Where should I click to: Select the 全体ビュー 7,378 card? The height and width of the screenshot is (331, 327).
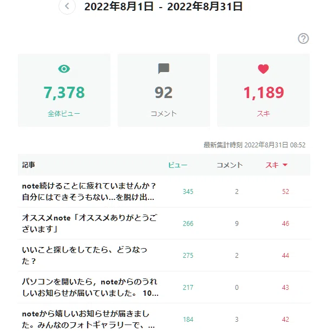pos(64,90)
